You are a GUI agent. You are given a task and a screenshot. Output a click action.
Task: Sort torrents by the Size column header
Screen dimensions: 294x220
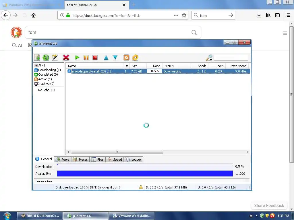138,66
